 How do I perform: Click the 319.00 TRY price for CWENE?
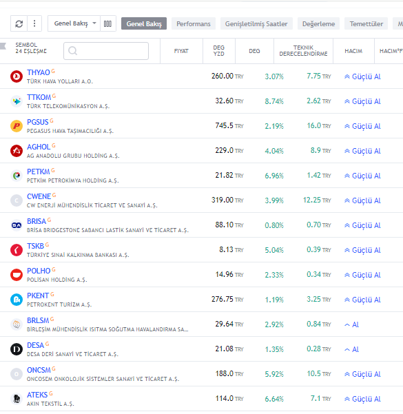point(227,200)
